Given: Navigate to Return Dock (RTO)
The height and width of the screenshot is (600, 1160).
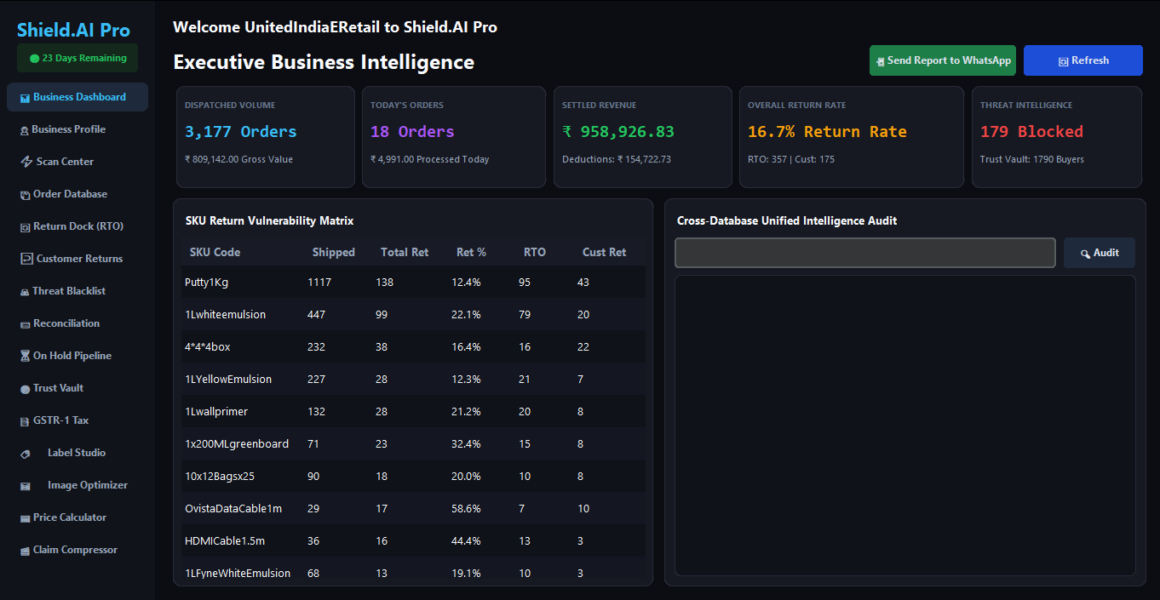Looking at the screenshot, I should (78, 226).
